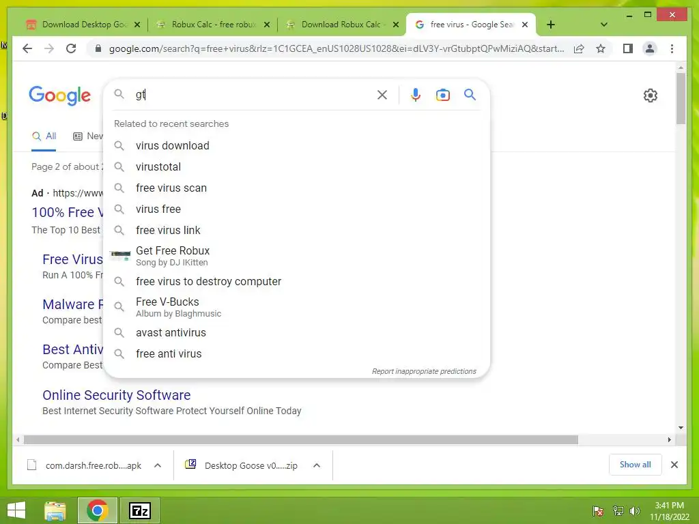Expand options for com.darsh.free.rob apk download
The width and height of the screenshot is (699, 524).
click(158, 465)
